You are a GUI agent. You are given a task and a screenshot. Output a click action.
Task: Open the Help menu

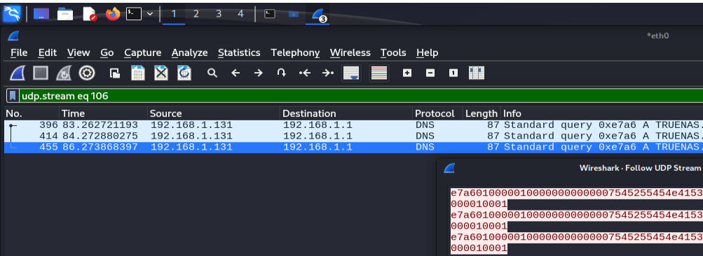427,53
